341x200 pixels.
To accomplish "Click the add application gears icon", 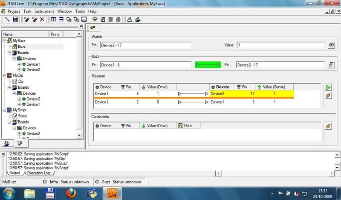I will tap(27, 20).
